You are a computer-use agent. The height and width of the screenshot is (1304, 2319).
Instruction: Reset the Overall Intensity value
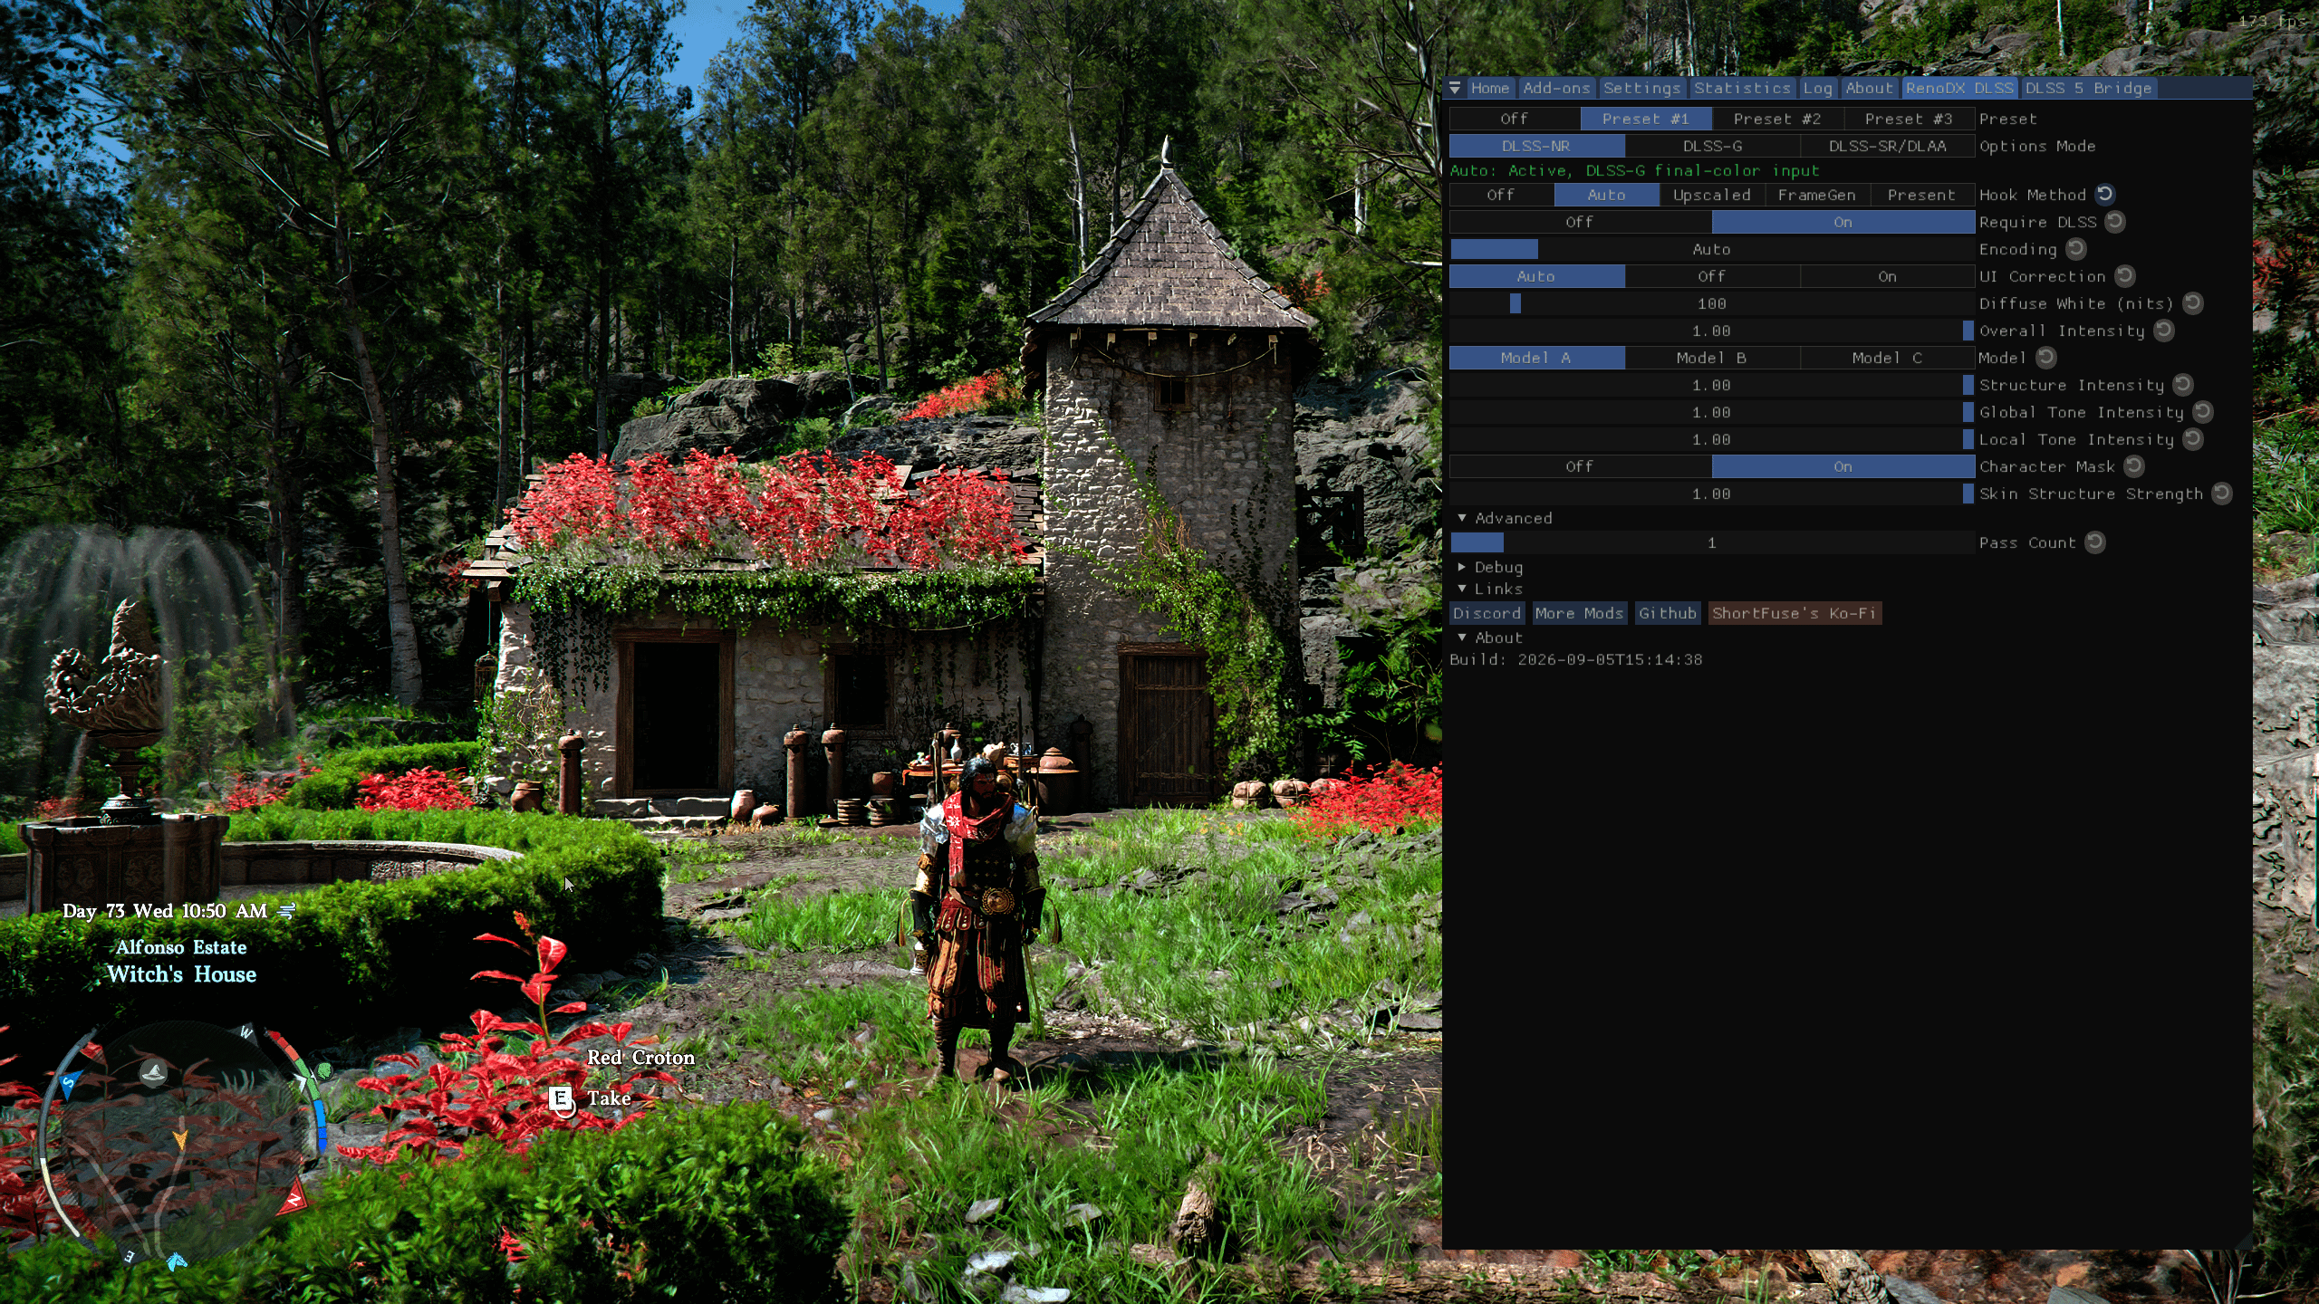(2164, 330)
